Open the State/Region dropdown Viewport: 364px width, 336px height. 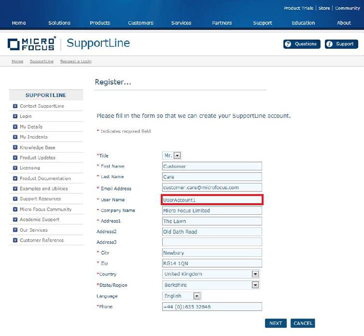point(255,285)
